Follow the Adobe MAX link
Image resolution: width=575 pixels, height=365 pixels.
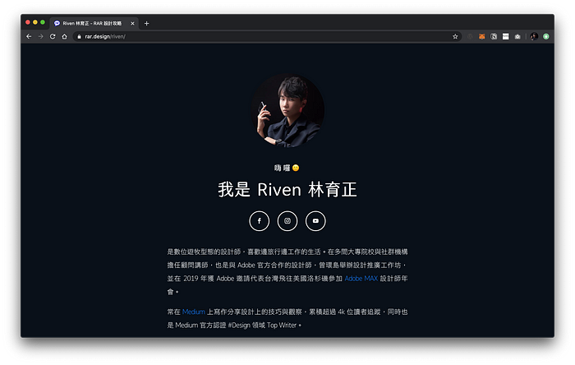(x=361, y=279)
